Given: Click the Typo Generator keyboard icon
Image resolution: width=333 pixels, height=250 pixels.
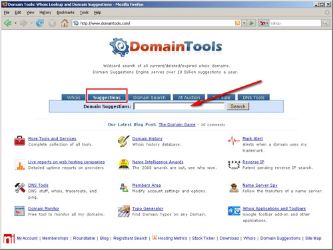Looking at the screenshot, I should coord(124,211).
